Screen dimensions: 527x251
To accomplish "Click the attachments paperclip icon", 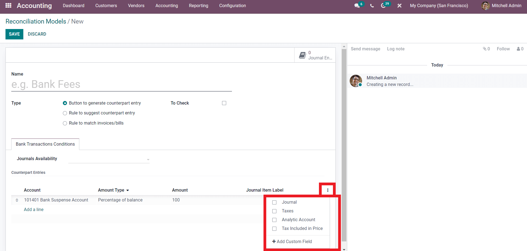I will point(485,49).
